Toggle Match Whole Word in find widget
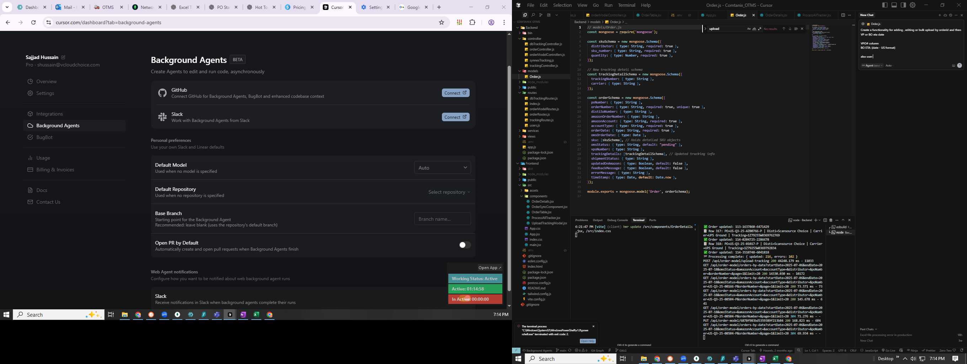 [x=754, y=29]
